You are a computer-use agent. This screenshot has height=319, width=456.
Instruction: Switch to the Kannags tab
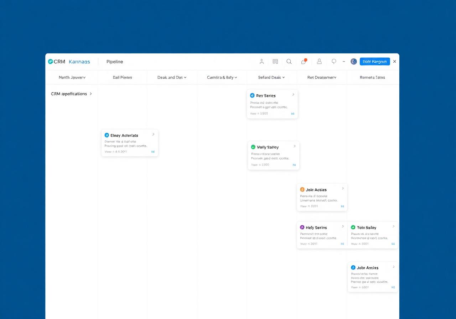point(79,62)
